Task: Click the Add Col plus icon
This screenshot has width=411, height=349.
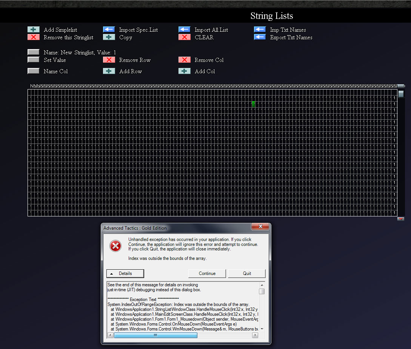Action: pyautogui.click(x=185, y=71)
